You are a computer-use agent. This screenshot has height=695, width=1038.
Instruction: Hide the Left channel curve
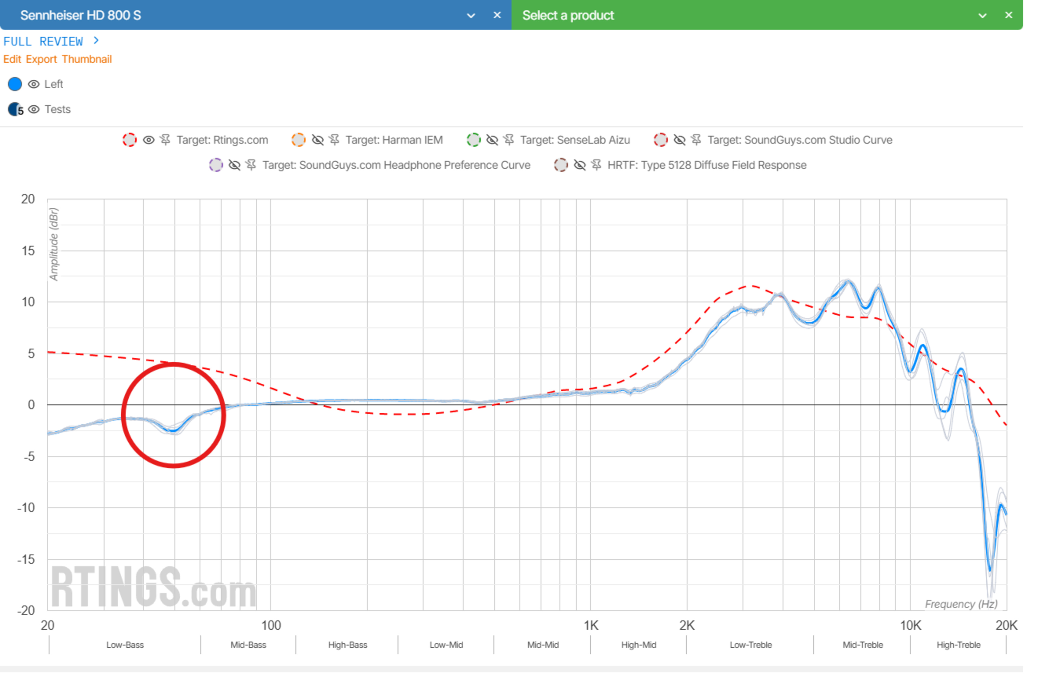pyautogui.click(x=34, y=84)
